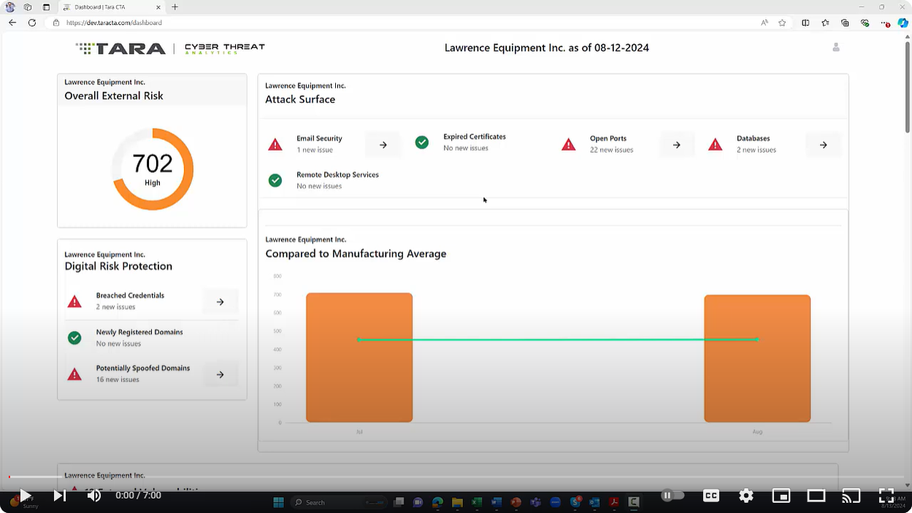Click the "Open Ports" label

pos(608,139)
